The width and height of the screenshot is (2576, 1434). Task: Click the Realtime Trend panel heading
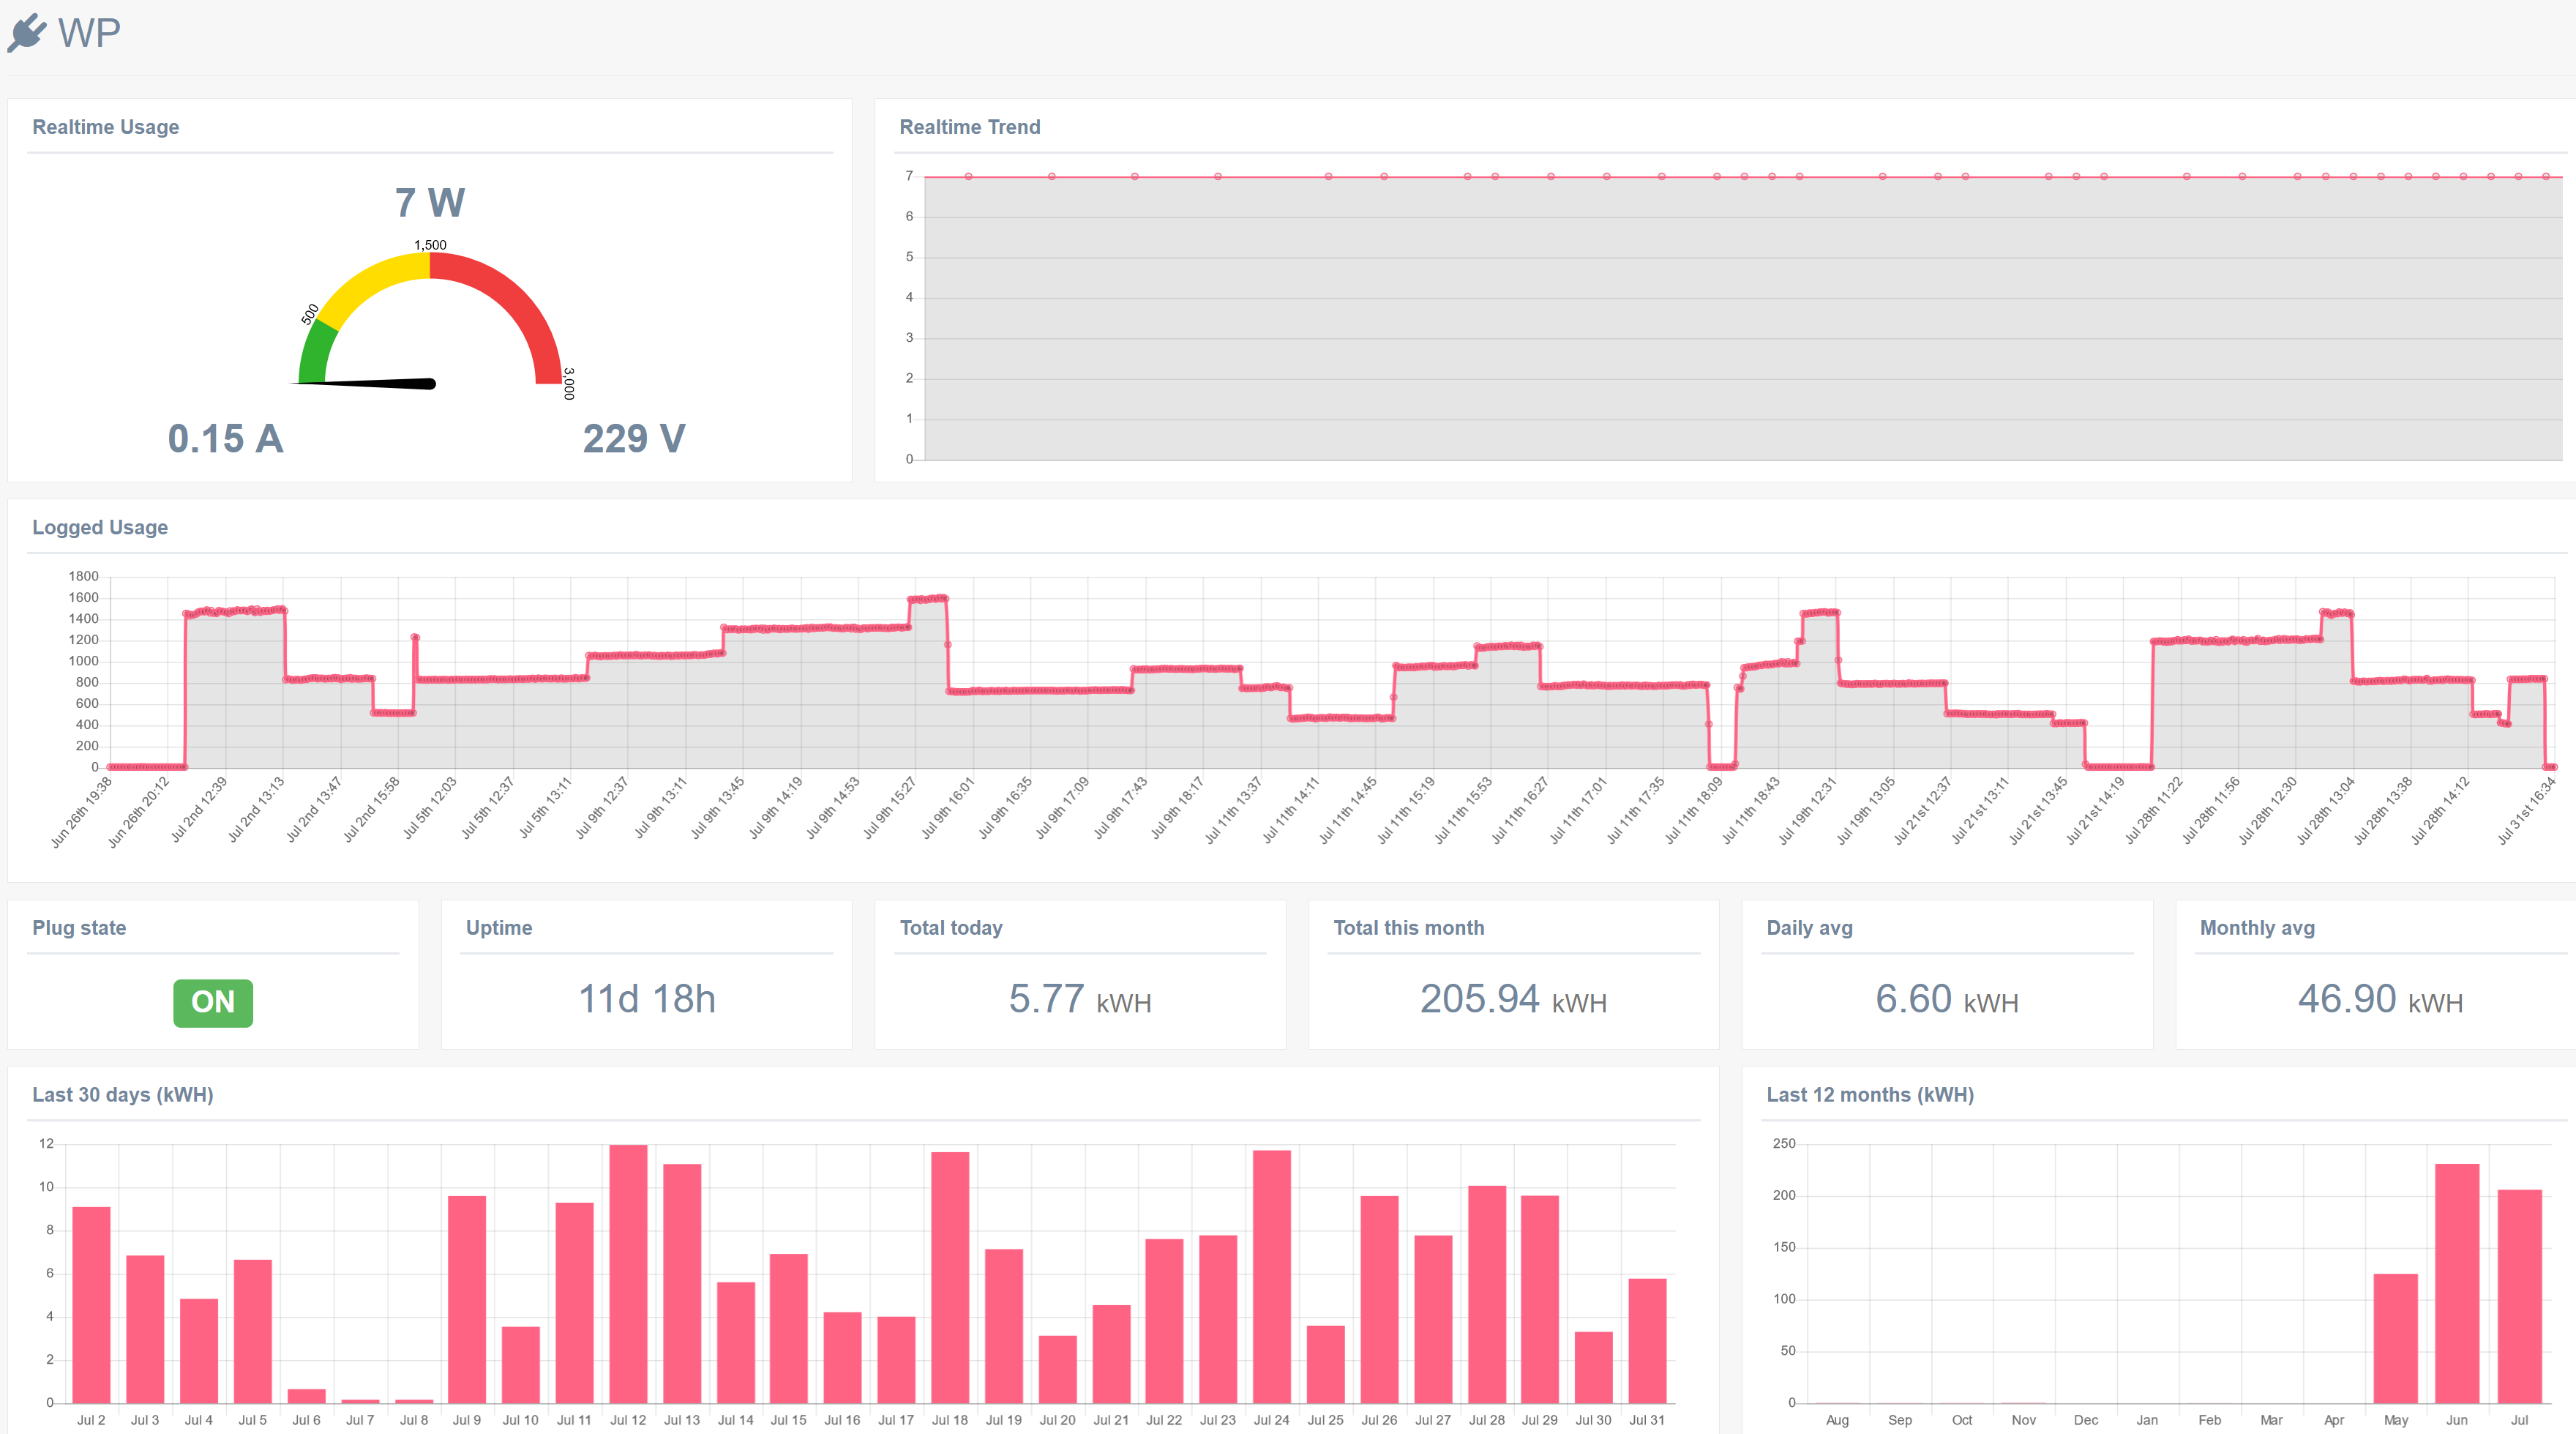(969, 127)
